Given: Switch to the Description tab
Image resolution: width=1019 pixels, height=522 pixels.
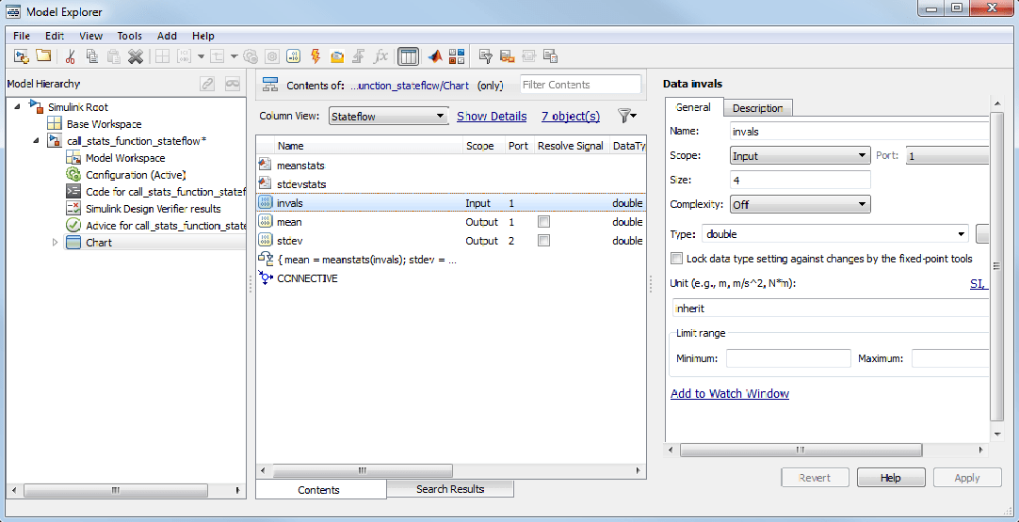Looking at the screenshot, I should coord(758,108).
